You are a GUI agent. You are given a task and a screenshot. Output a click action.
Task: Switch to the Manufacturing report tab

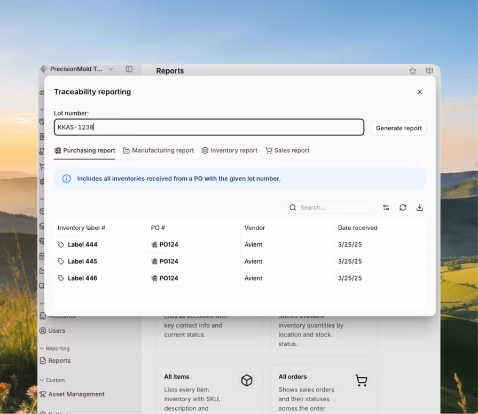[x=158, y=150]
